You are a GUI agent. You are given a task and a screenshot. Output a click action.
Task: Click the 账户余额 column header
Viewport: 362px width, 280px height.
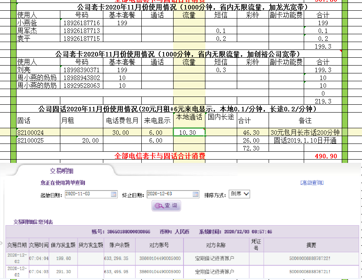pyautogui.click(x=119, y=245)
